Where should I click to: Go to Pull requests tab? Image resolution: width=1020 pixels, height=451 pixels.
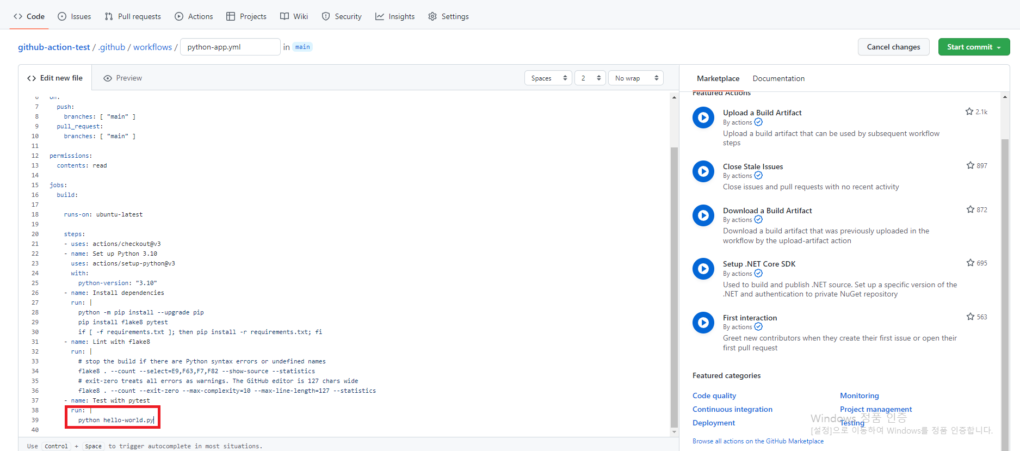pyautogui.click(x=133, y=16)
